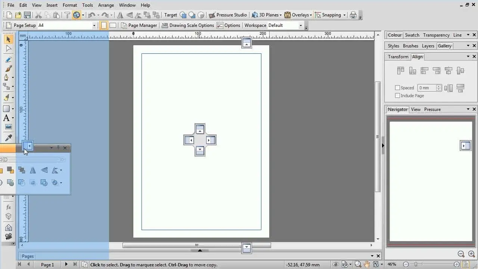
Task: Select the Pen tool
Action: click(x=7, y=78)
